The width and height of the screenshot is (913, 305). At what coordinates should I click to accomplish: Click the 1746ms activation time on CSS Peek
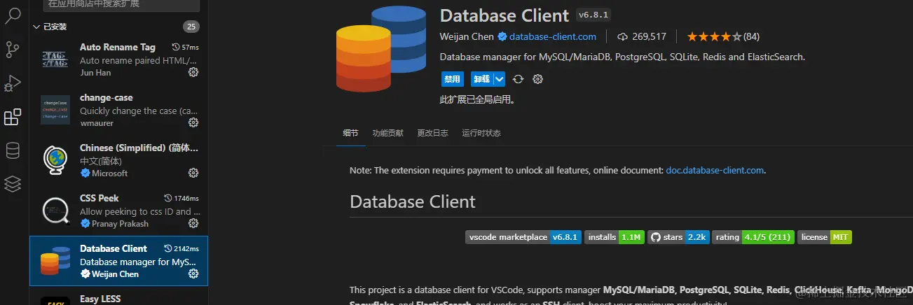tap(181, 198)
